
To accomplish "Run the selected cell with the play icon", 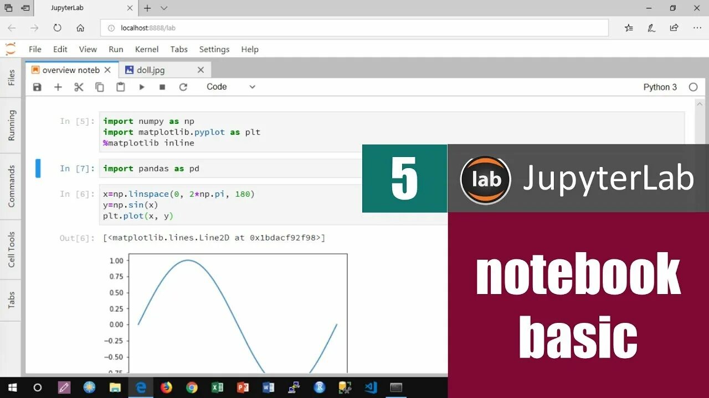I will 142,87.
